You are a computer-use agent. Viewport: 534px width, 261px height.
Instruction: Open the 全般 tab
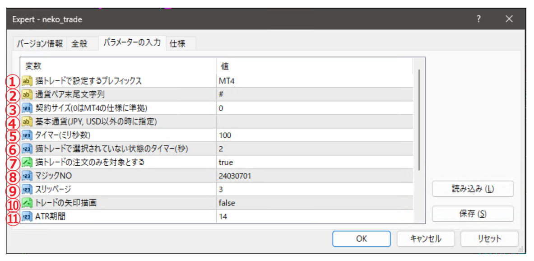pyautogui.click(x=79, y=44)
